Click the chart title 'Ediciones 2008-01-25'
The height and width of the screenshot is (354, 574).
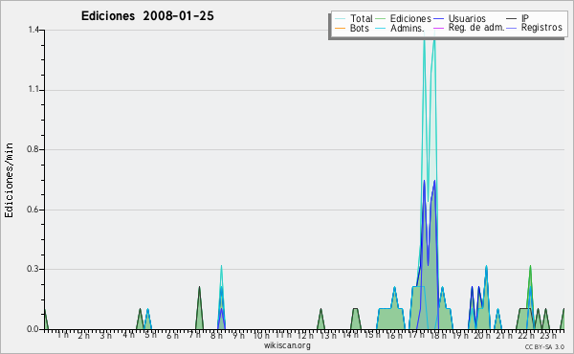(x=147, y=16)
